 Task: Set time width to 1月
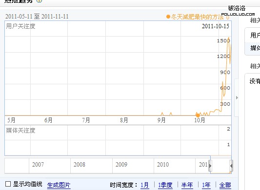[144, 185]
